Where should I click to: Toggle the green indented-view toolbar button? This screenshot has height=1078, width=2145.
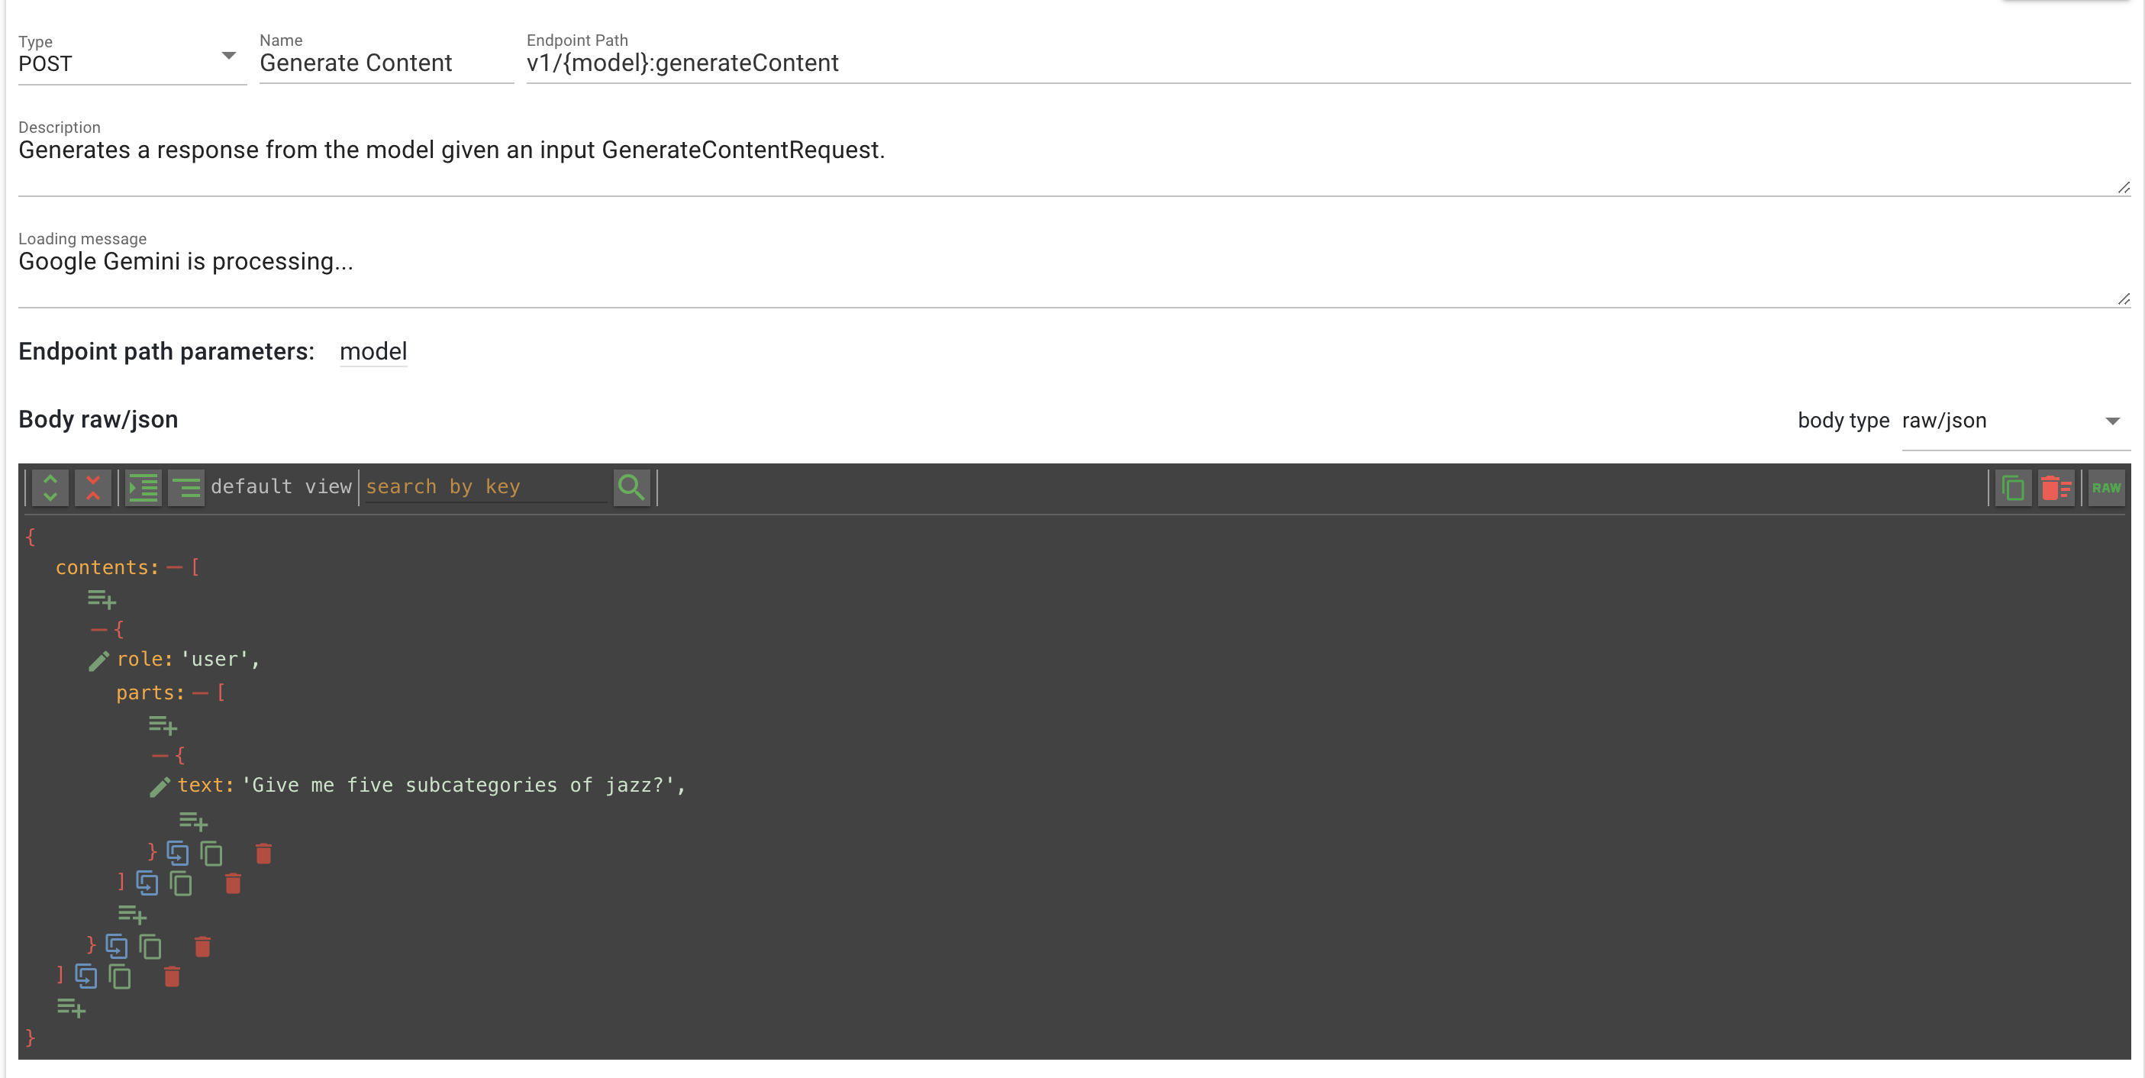click(x=144, y=487)
